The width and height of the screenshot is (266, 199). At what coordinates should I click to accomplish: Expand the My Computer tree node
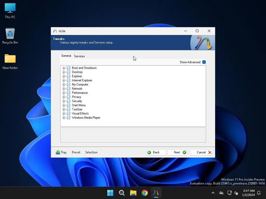point(64,85)
